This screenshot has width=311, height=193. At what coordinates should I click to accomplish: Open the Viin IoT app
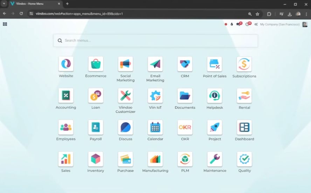coord(155,95)
